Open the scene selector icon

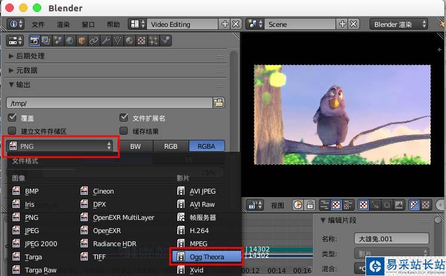click(255, 24)
